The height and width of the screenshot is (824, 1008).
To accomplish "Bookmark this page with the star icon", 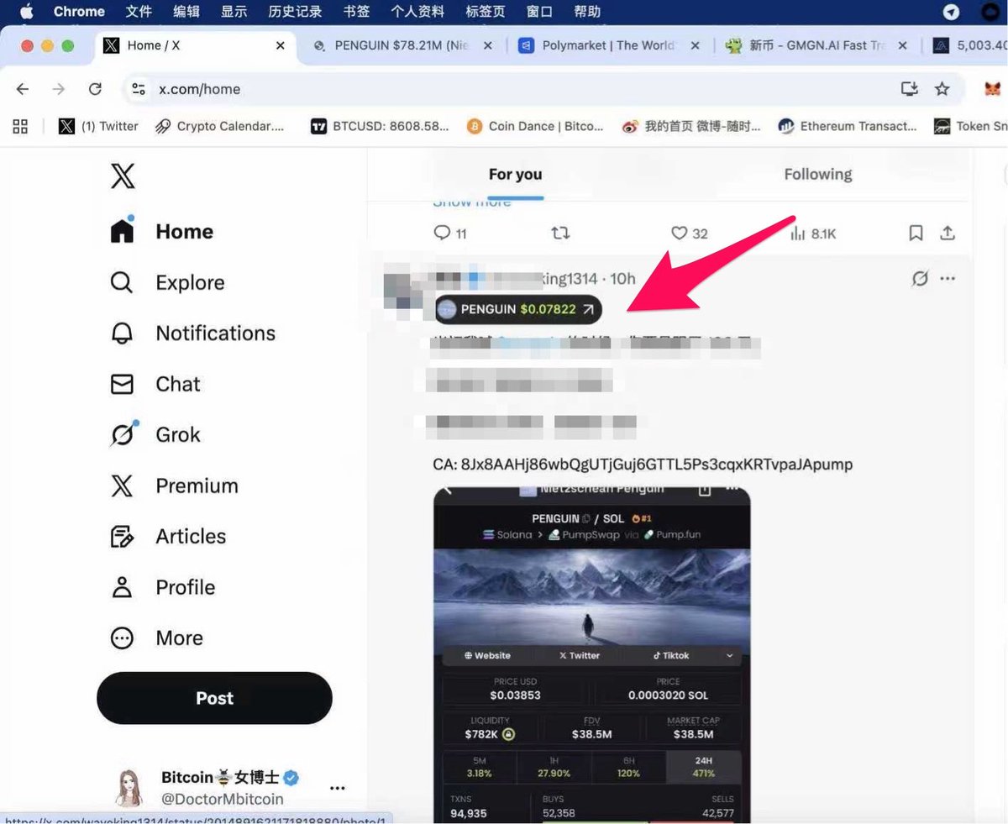I will pyautogui.click(x=942, y=89).
